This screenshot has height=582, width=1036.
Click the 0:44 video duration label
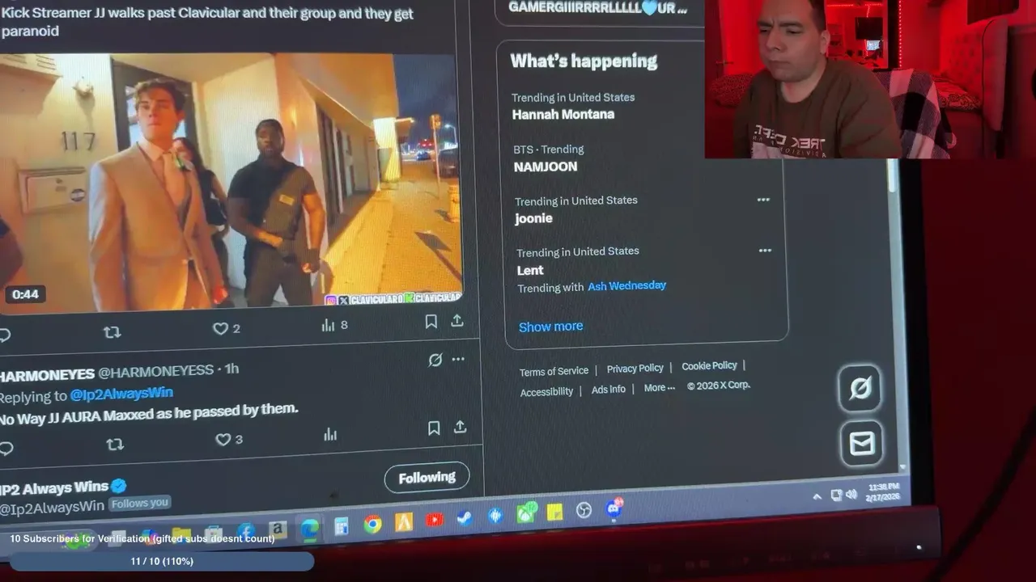tap(25, 294)
